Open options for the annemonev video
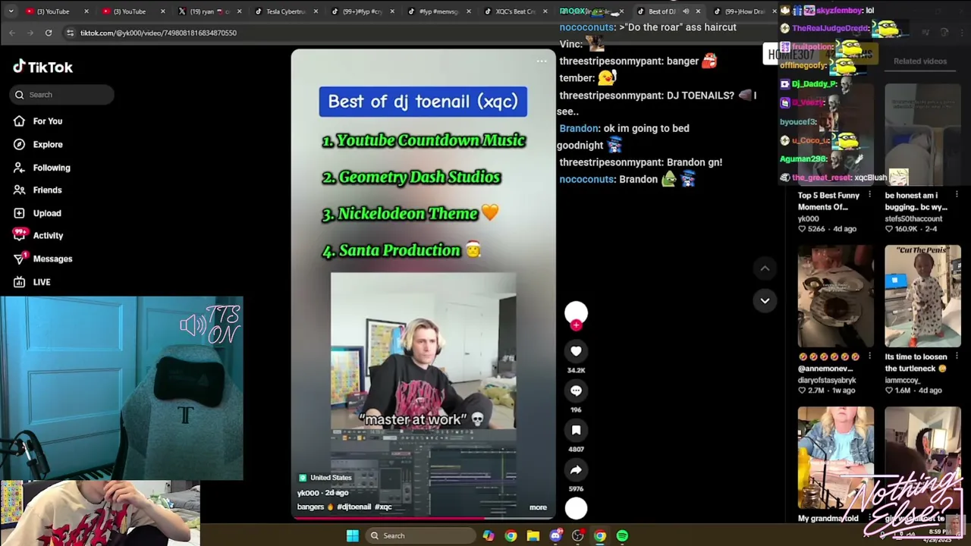971x546 pixels. [869, 356]
